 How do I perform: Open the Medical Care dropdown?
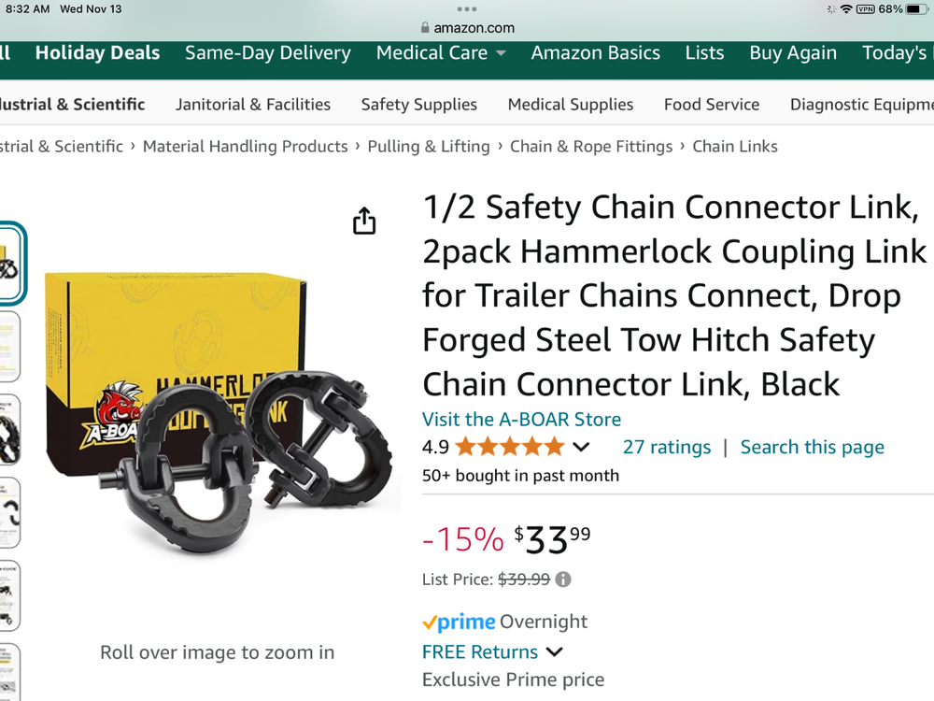click(x=440, y=53)
